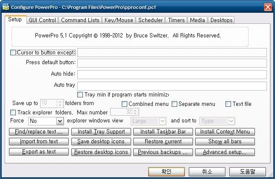Enable Cursor to button except checkbox
The width and height of the screenshot is (275, 179).
point(13,52)
